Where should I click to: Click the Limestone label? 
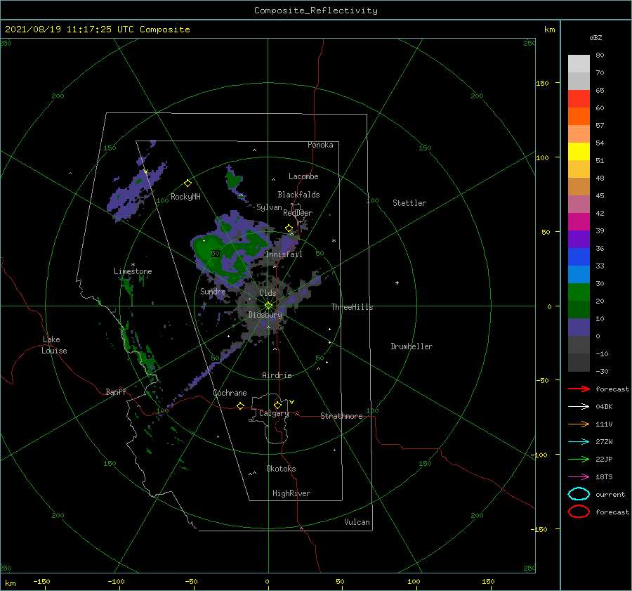point(133,271)
